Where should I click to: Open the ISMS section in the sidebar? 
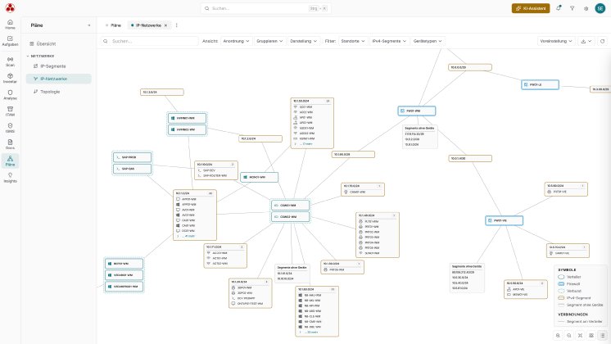point(10,128)
